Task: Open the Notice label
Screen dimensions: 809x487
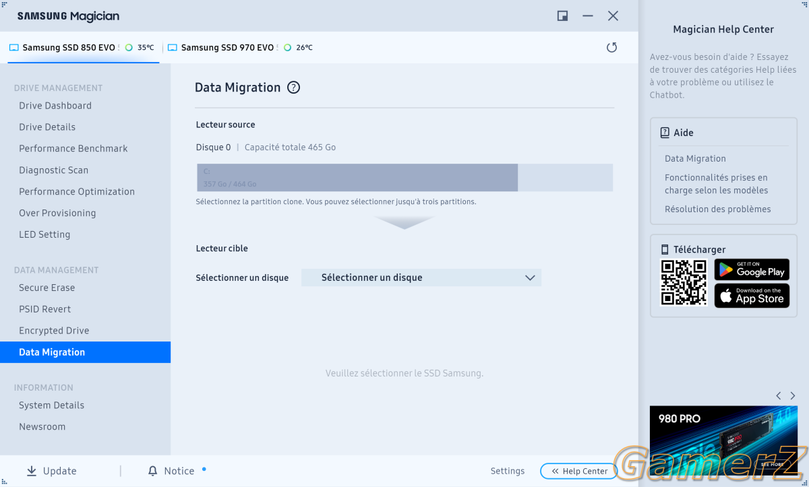Action: tap(179, 472)
